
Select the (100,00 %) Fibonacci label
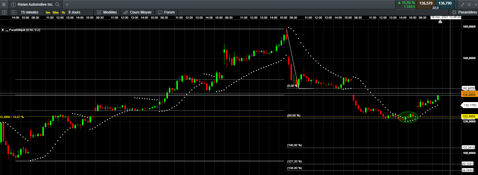coord(294,145)
